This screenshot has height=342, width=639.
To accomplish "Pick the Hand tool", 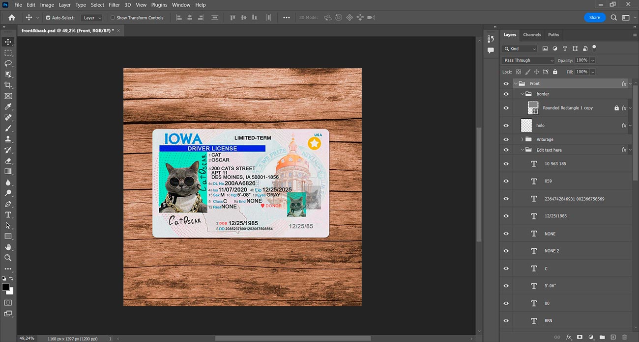I will click(x=8, y=247).
